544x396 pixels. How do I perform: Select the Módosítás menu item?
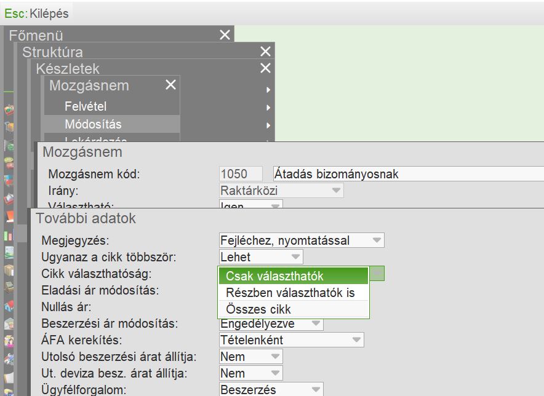point(93,125)
